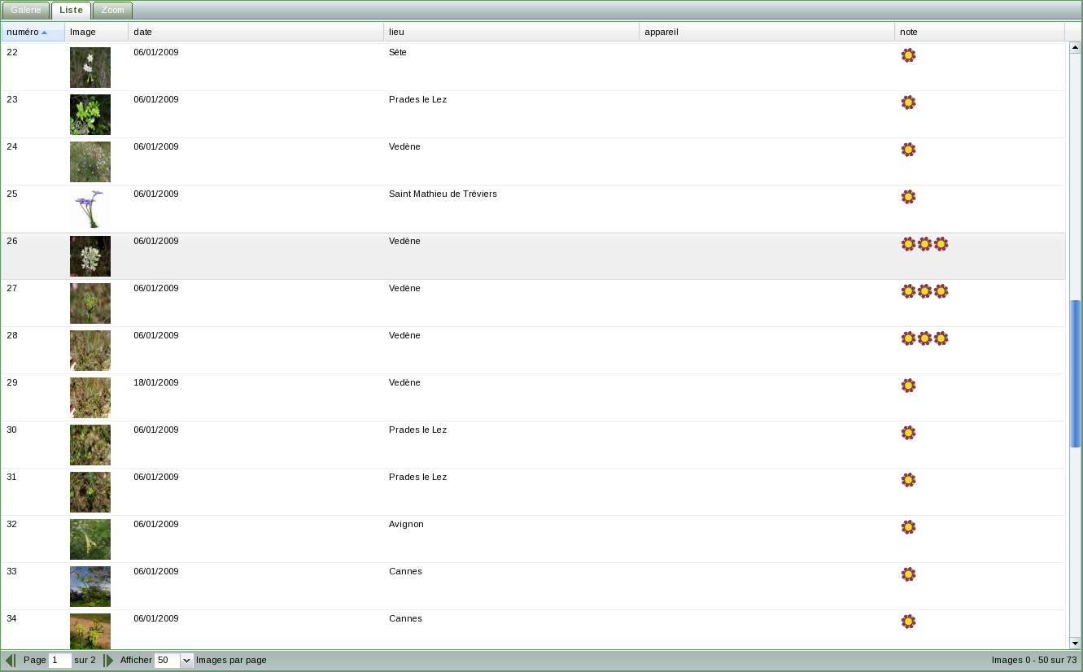Click the next page green arrow

coord(109,660)
